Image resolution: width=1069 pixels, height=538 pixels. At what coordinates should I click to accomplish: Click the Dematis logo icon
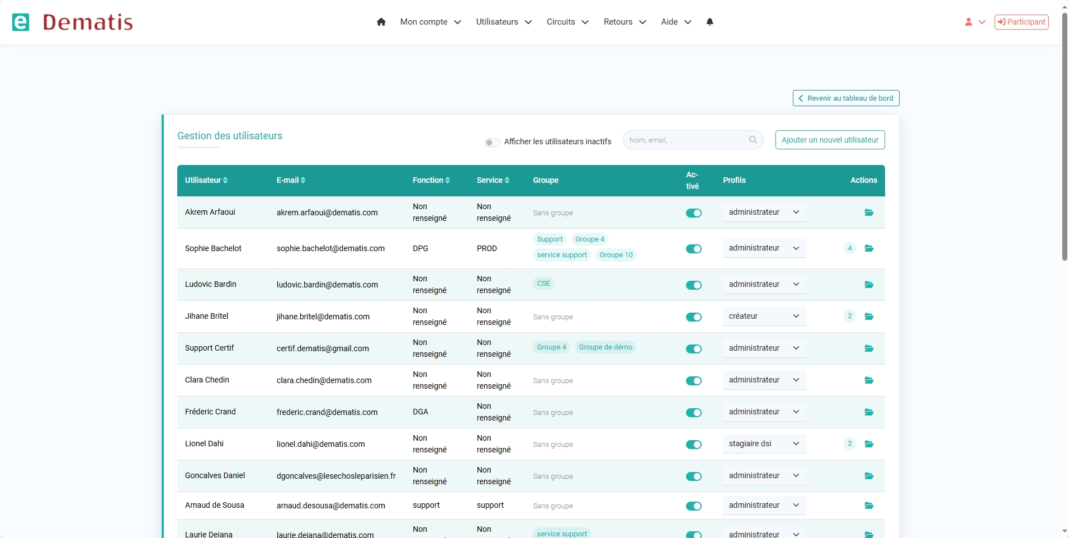click(x=21, y=22)
